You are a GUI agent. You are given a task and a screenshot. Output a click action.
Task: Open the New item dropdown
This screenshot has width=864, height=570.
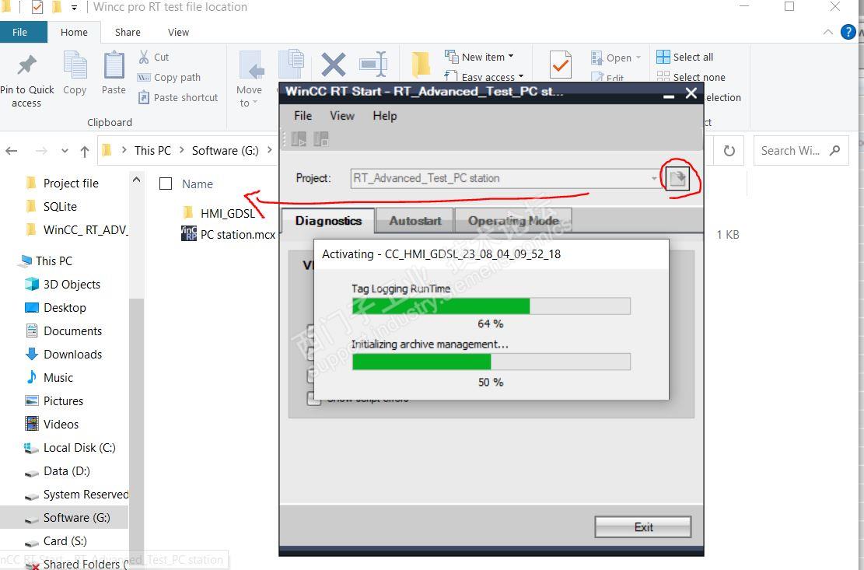[480, 57]
